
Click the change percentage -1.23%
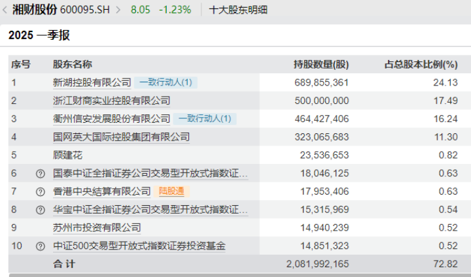175,10
